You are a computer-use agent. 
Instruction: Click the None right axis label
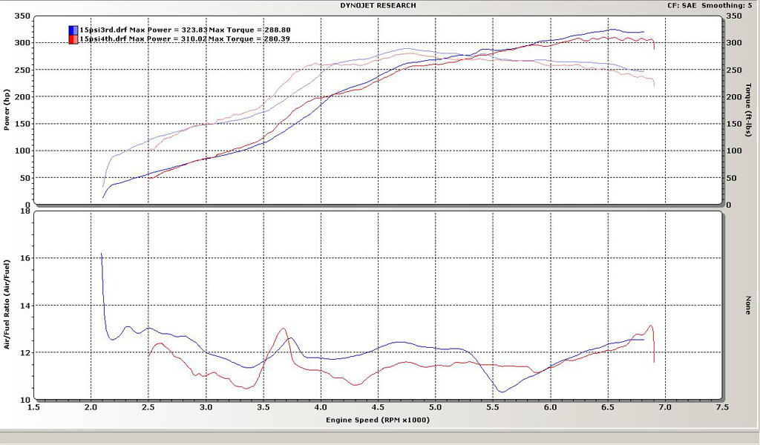tap(748, 305)
